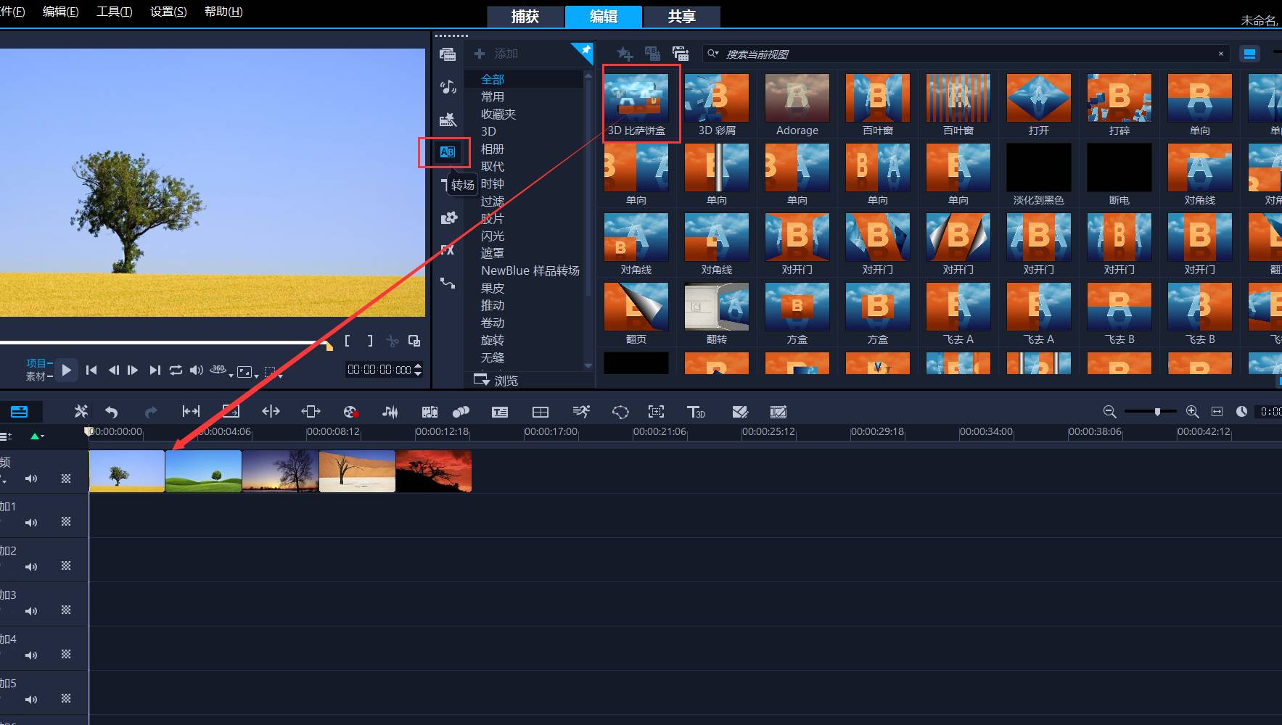The height and width of the screenshot is (725, 1282).
Task: Select the 收藏夹 category in the list
Action: point(498,114)
